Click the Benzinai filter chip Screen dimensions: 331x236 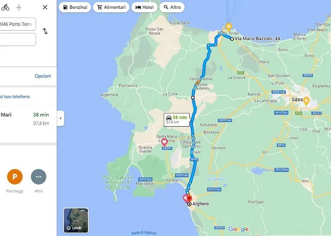click(75, 7)
